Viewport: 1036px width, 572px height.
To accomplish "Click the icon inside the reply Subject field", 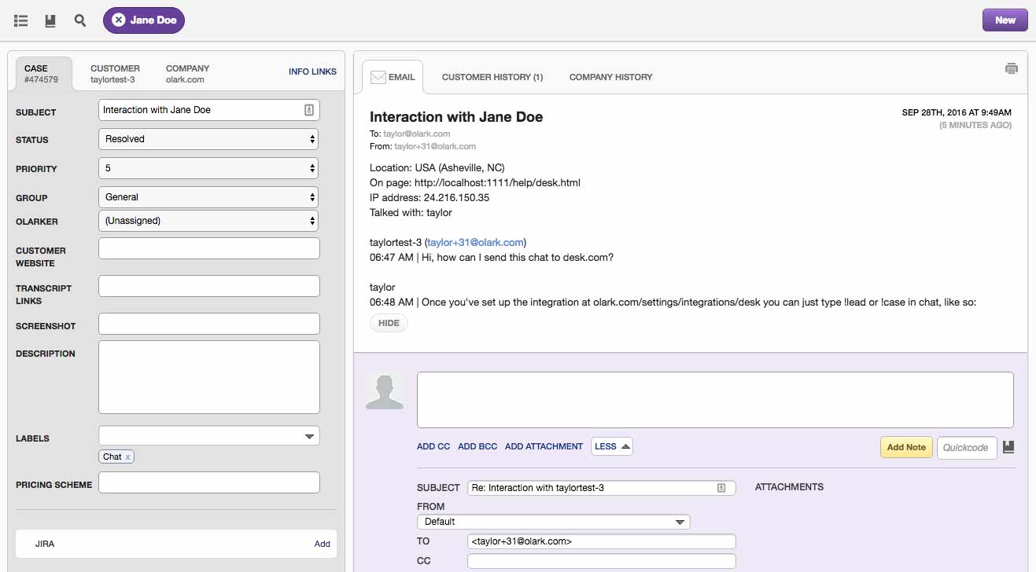I will pos(721,488).
